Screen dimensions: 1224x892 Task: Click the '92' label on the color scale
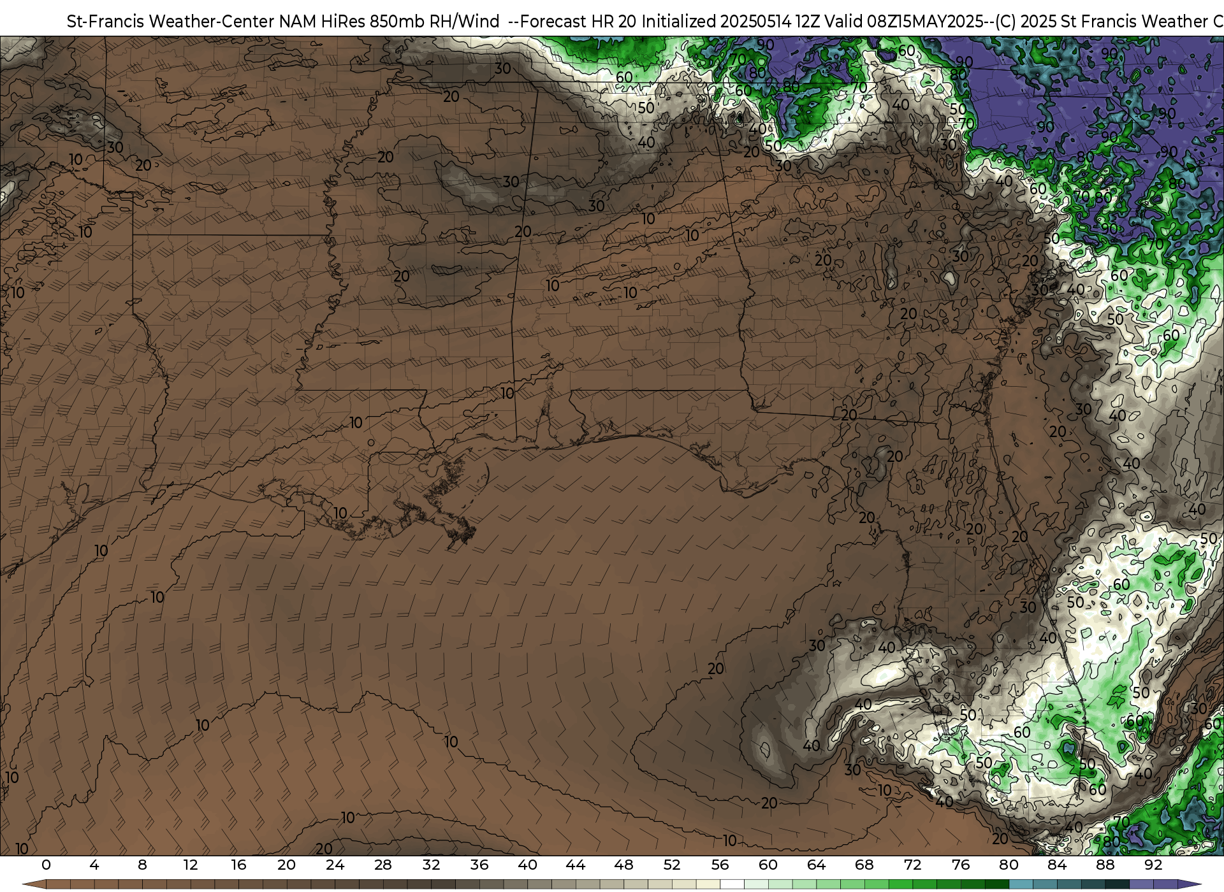[x=1153, y=865]
